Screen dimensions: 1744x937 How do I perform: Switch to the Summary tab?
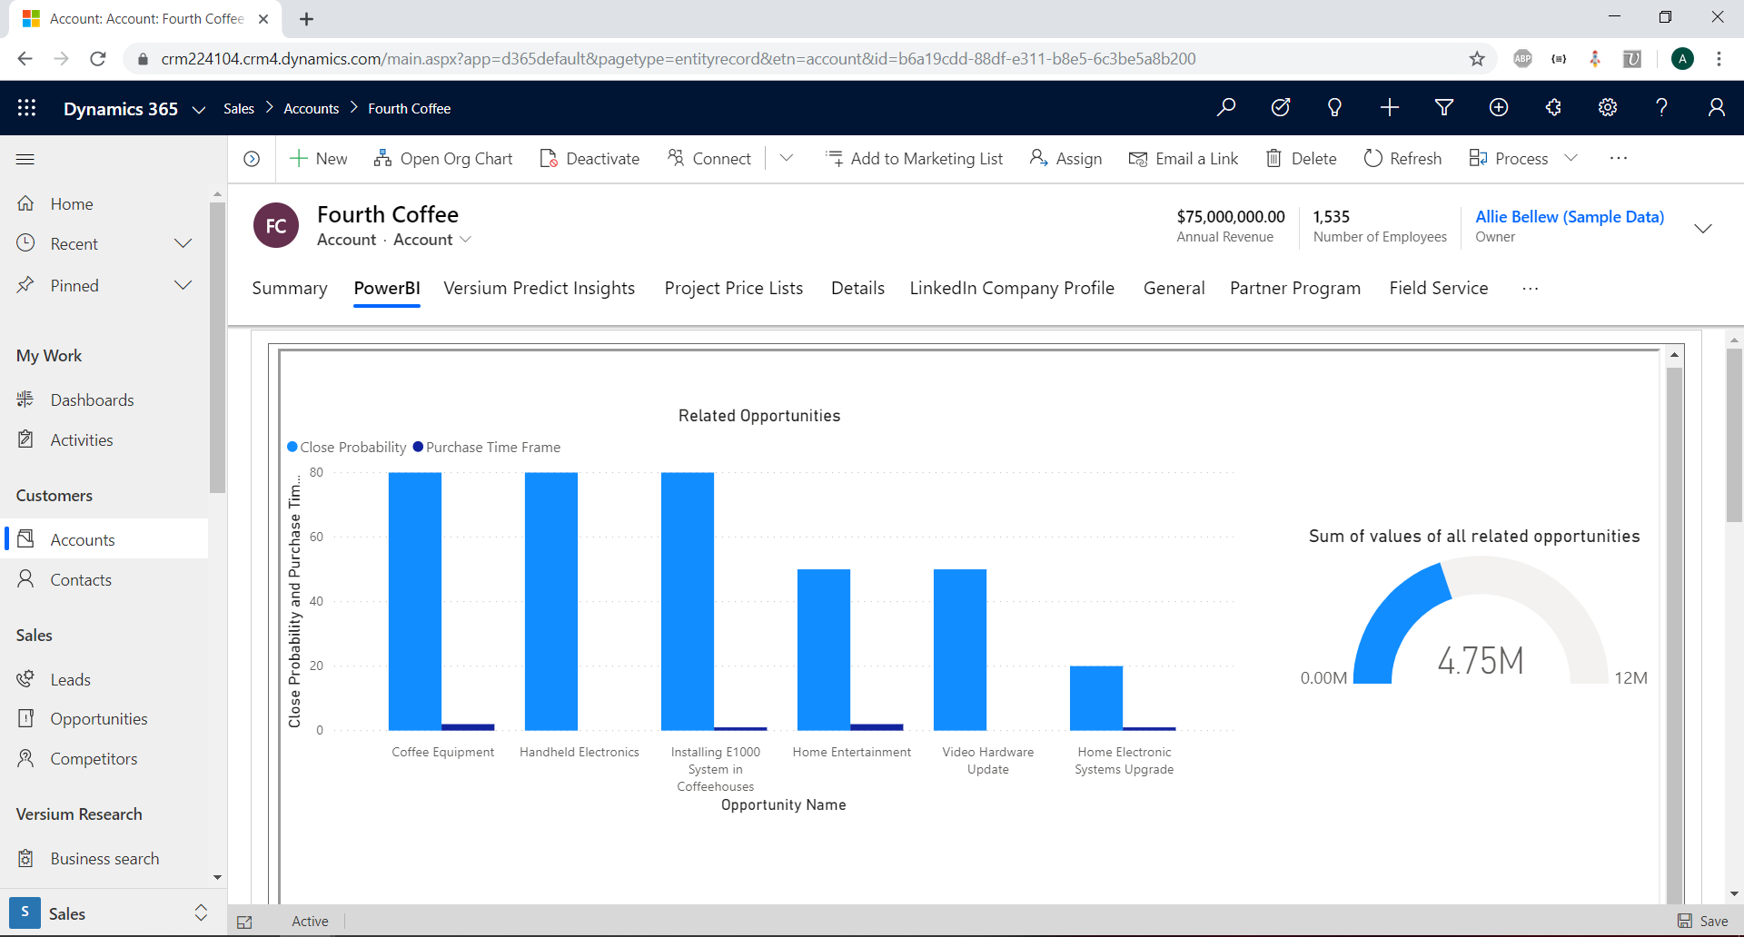tap(290, 288)
